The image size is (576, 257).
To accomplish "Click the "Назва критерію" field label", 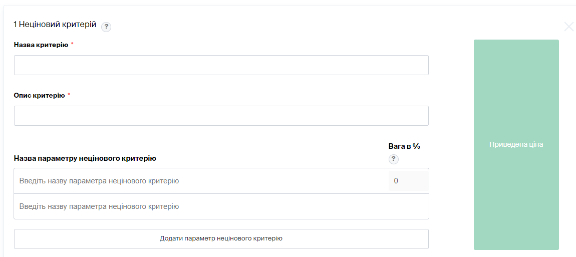I will (41, 45).
